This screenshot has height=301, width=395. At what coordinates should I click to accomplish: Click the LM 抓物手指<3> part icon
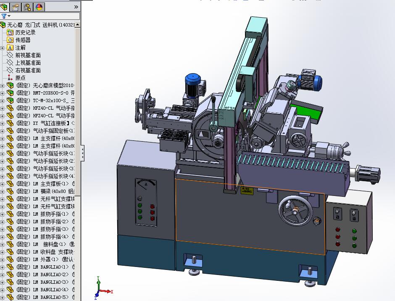10,229
